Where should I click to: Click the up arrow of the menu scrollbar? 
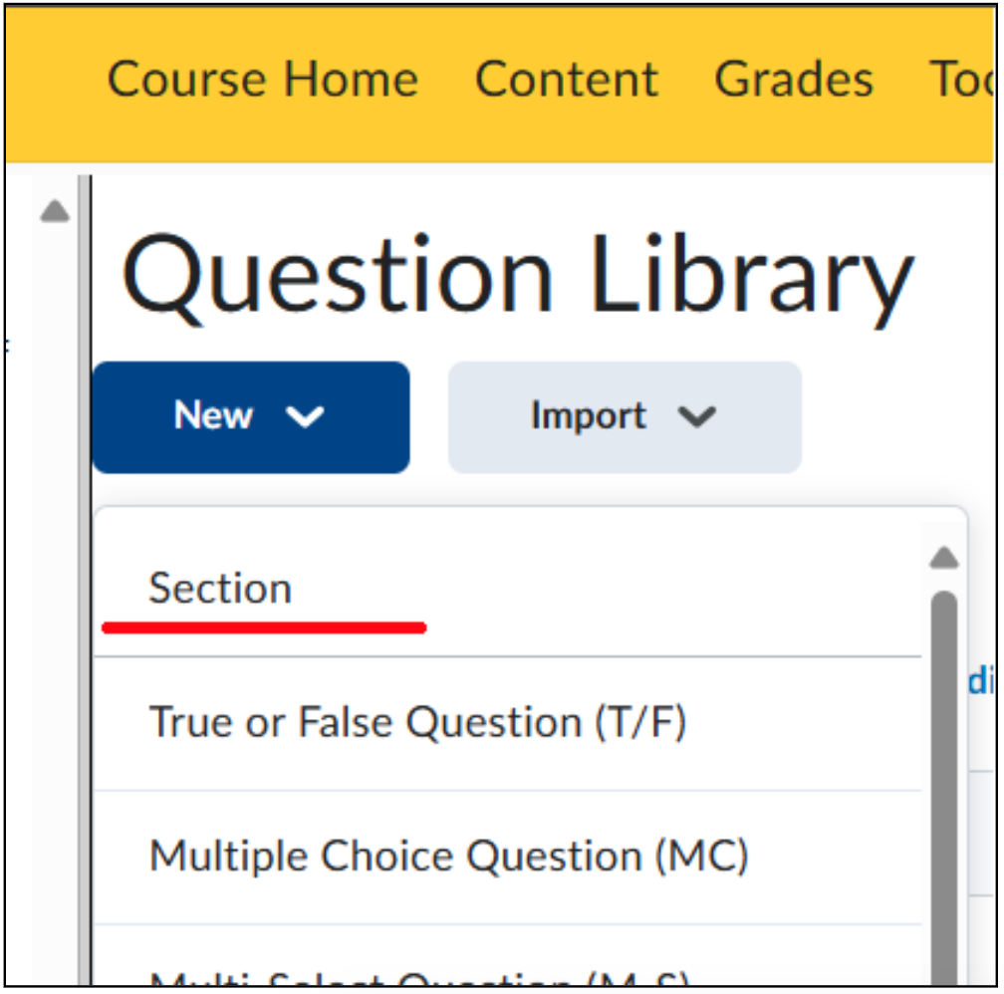pyautogui.click(x=944, y=557)
